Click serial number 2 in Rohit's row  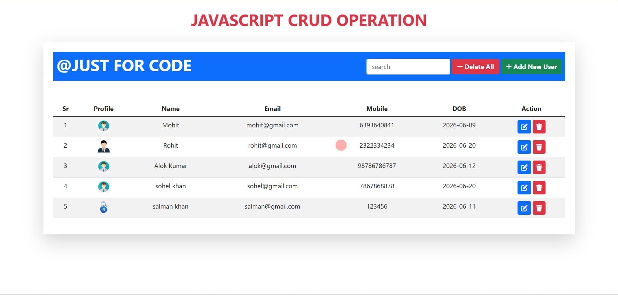click(x=65, y=145)
